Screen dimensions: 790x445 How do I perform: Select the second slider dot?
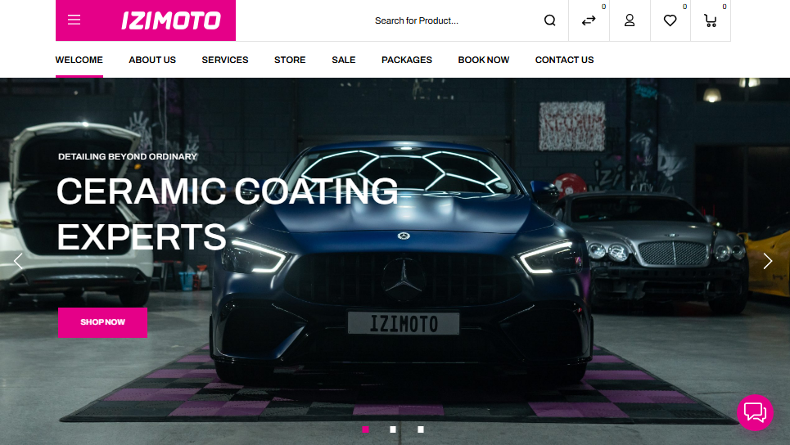coord(393,429)
